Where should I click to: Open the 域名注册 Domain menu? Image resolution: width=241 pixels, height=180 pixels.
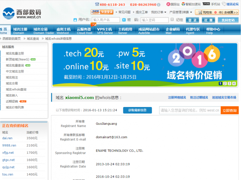[x=20, y=31]
